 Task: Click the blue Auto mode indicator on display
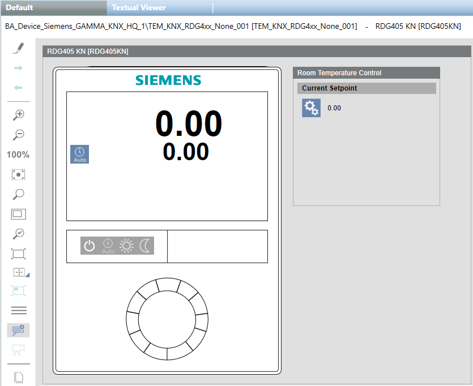[80, 154]
